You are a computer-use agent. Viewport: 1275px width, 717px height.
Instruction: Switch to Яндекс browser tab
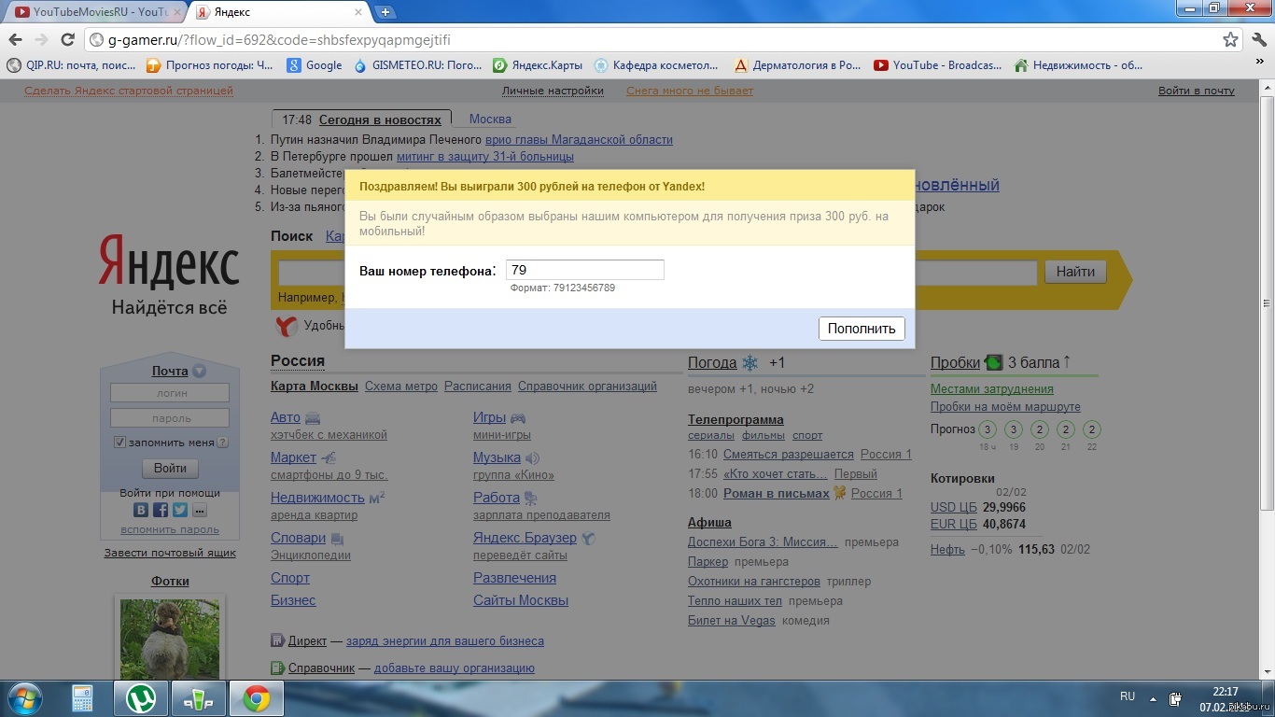click(x=277, y=12)
